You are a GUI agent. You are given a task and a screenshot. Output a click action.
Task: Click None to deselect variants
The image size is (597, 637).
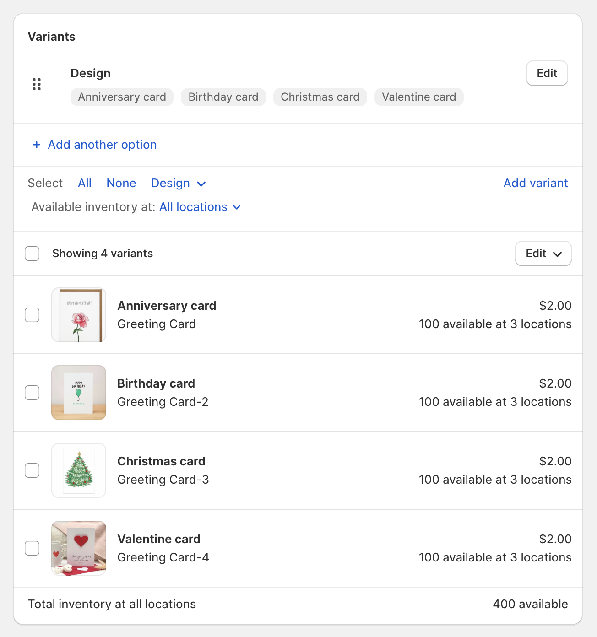[x=121, y=183]
